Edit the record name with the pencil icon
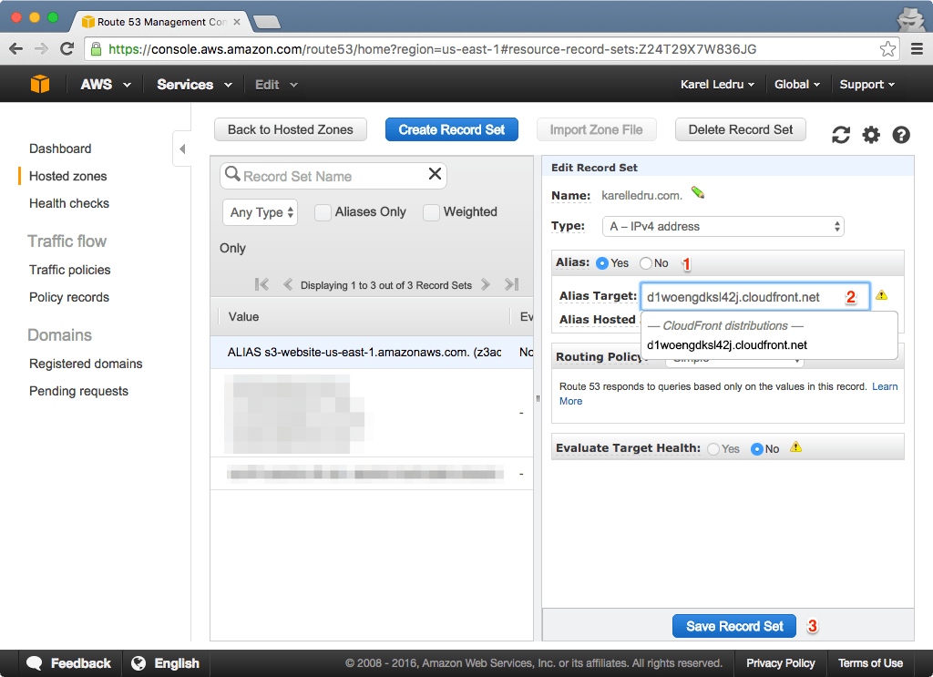This screenshot has height=677, width=933. pyautogui.click(x=699, y=195)
